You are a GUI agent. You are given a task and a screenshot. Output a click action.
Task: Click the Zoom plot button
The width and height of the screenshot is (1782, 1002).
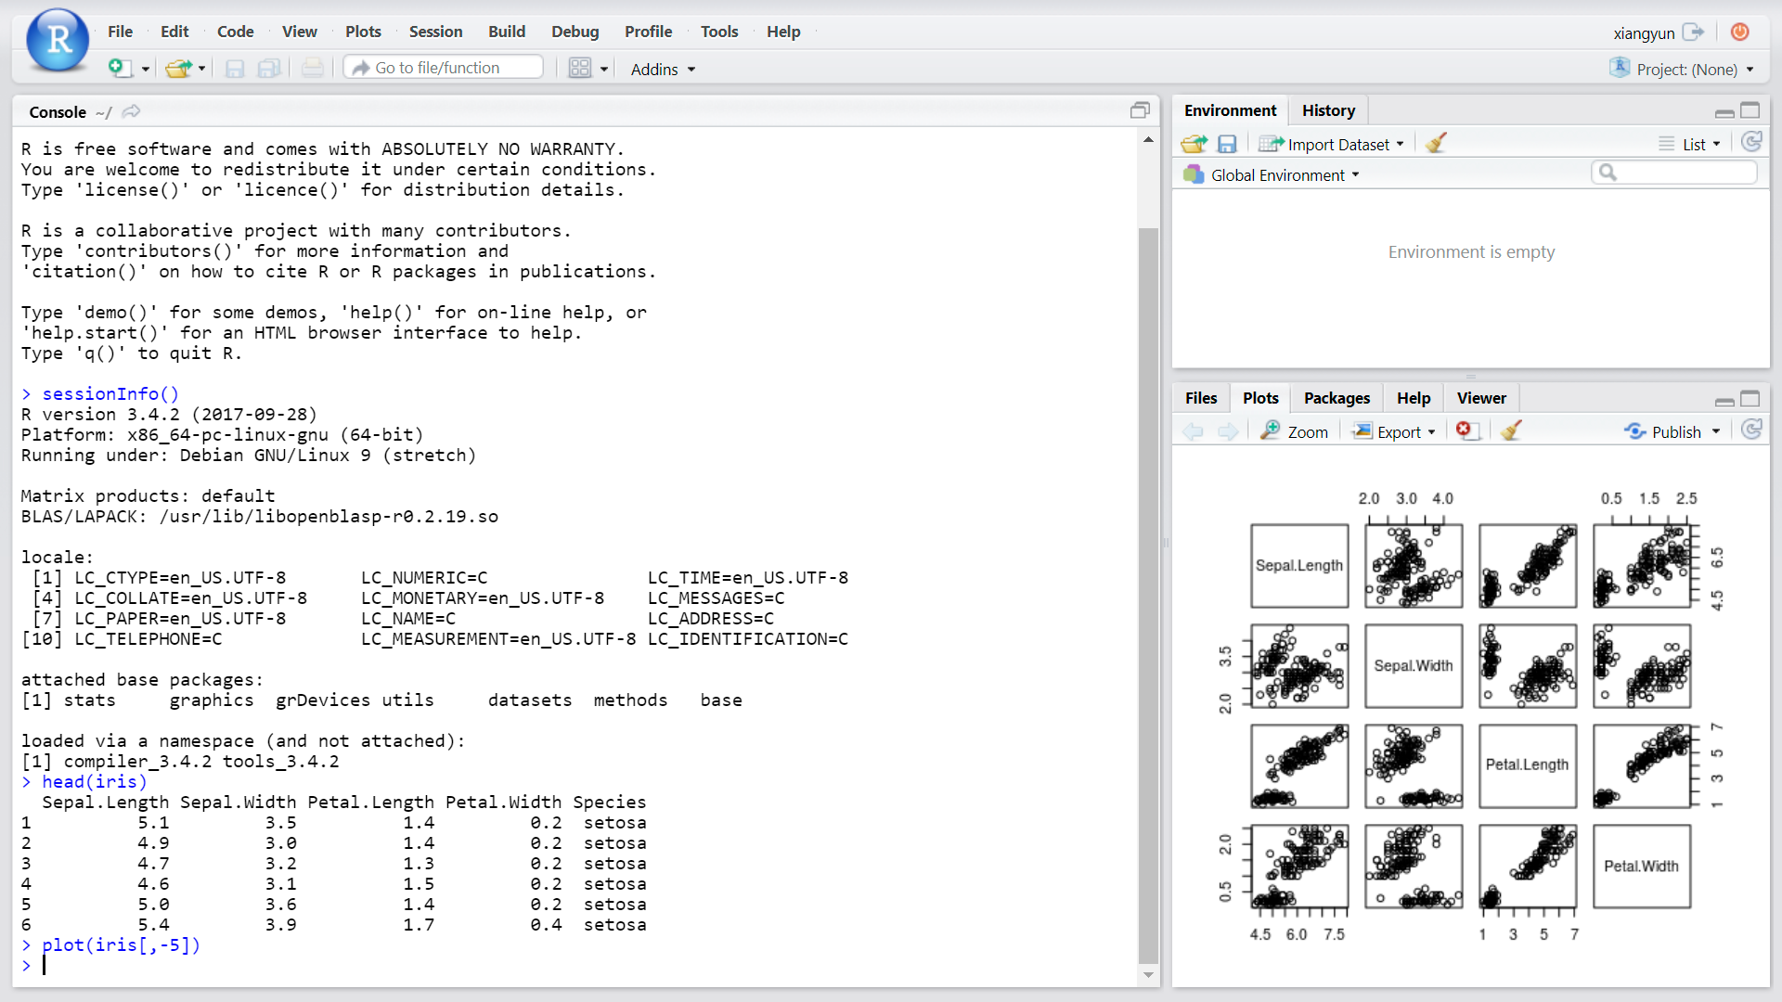(x=1296, y=431)
